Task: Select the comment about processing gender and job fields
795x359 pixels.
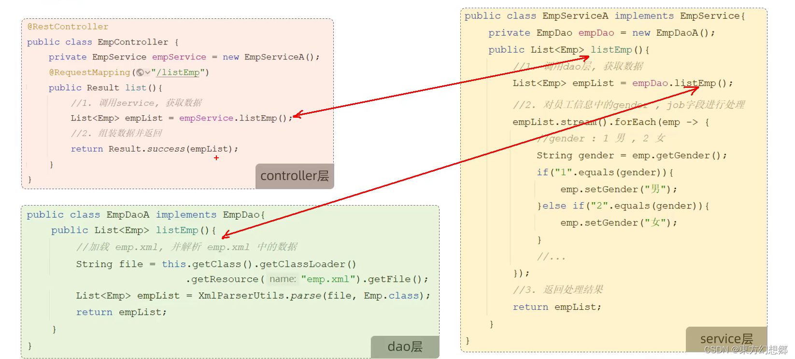Action: click(x=629, y=105)
